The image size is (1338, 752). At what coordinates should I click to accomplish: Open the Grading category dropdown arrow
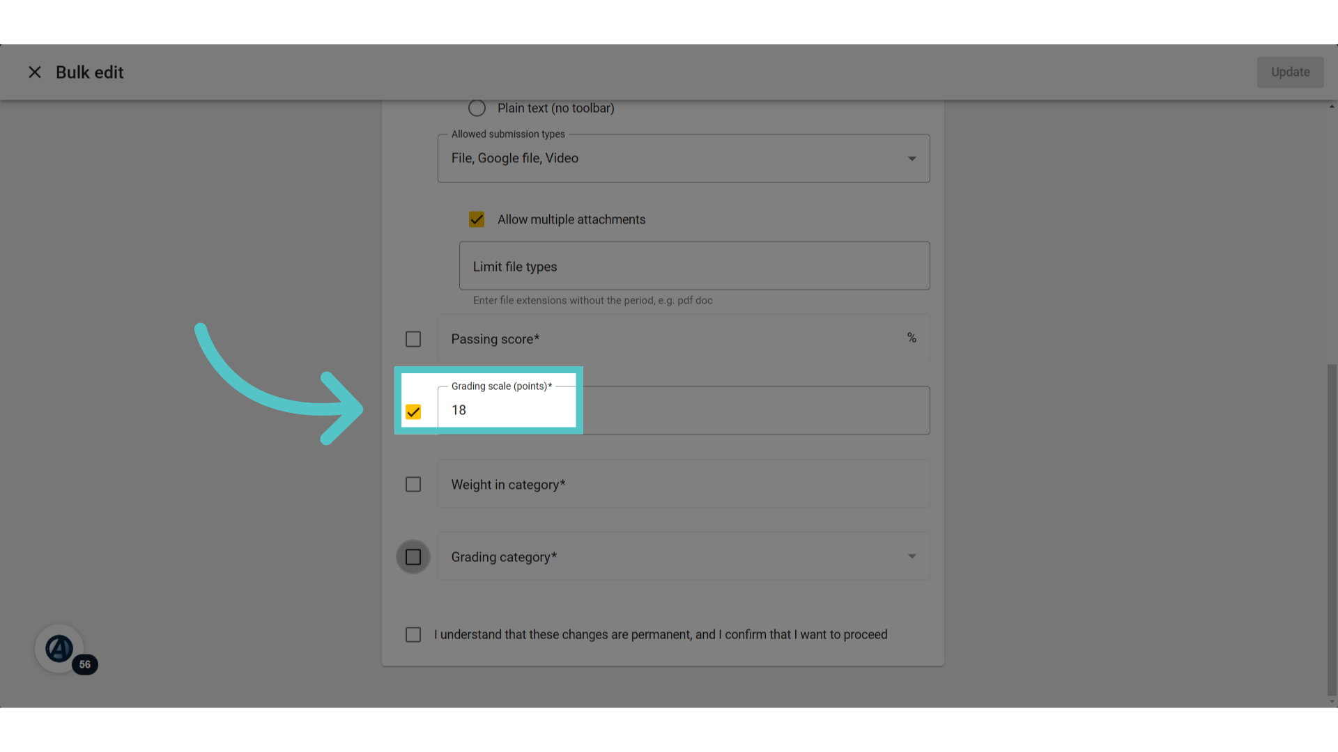pyautogui.click(x=912, y=556)
